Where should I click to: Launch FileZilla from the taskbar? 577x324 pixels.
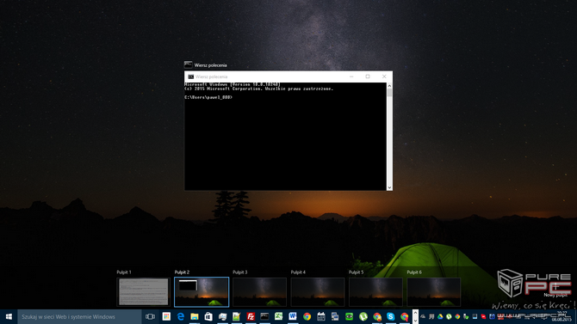251,316
